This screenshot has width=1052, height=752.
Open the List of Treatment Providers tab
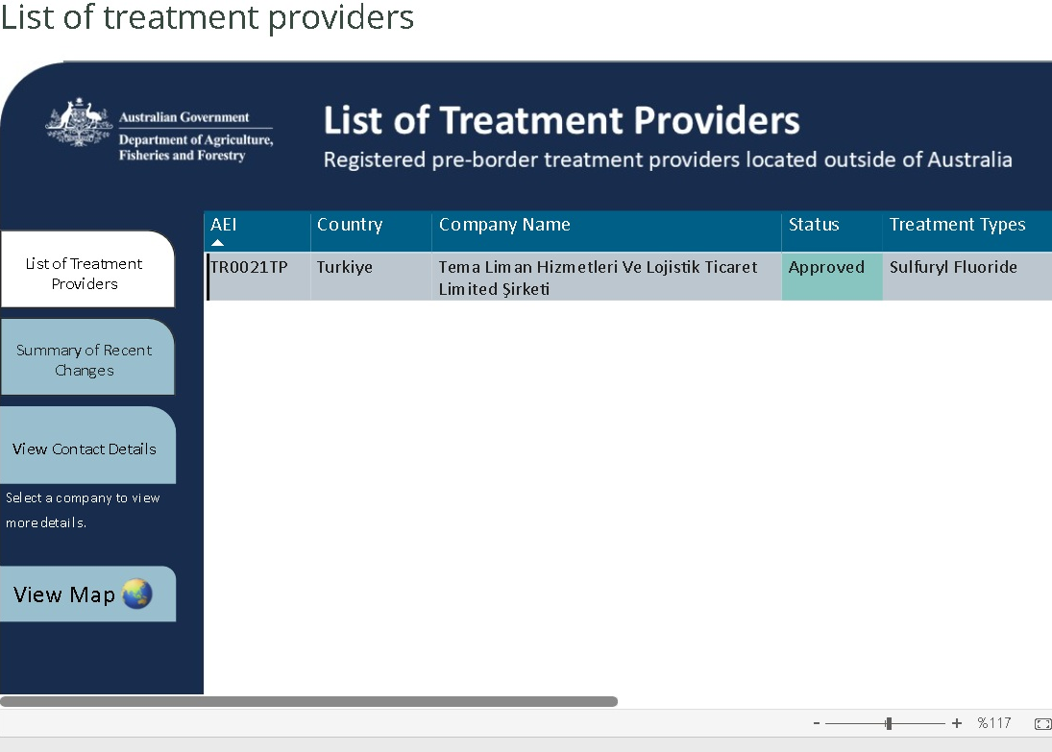[x=86, y=274]
